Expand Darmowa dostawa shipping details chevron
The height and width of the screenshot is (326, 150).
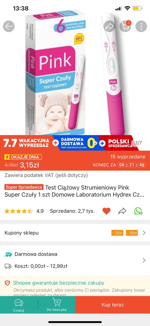[144, 260]
